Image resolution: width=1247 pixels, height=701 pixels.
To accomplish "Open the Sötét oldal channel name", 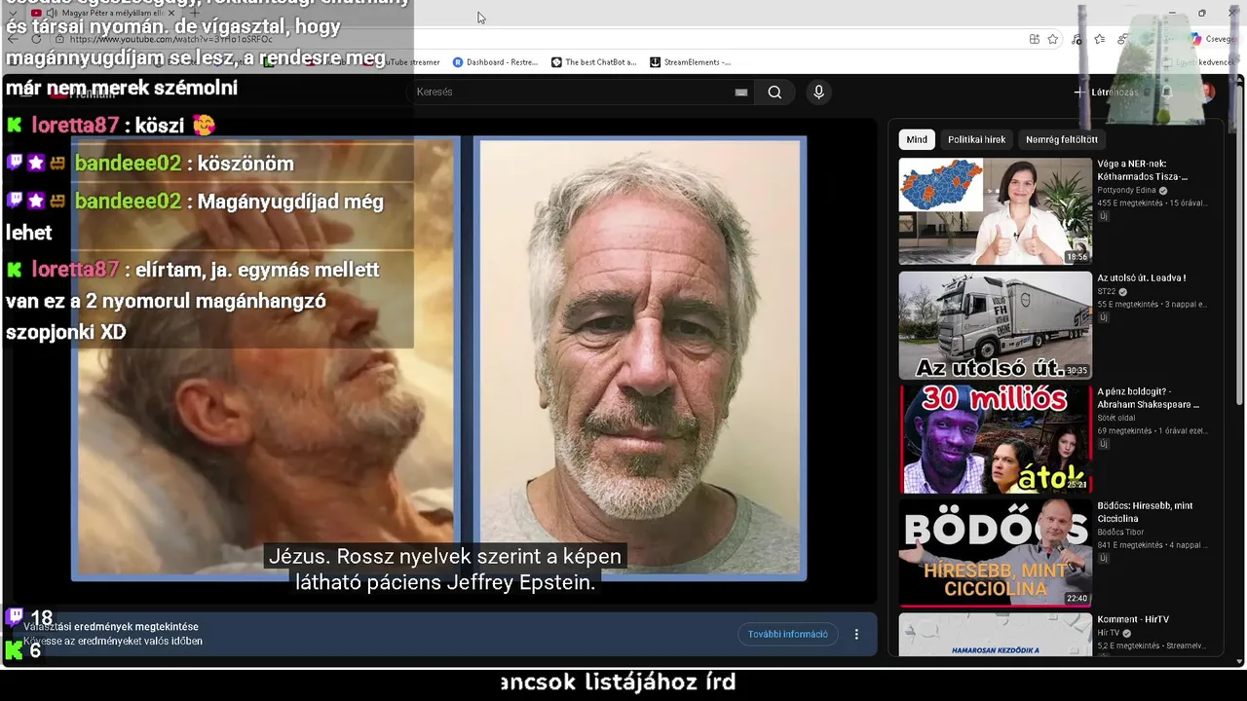I will (1118, 419).
